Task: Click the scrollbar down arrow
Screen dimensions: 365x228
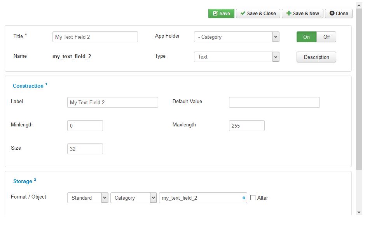Action: coord(359,212)
